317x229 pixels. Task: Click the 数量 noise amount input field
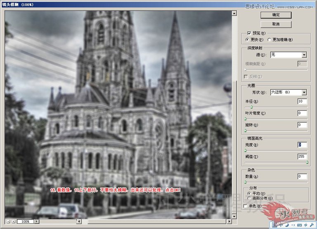coord(302,177)
